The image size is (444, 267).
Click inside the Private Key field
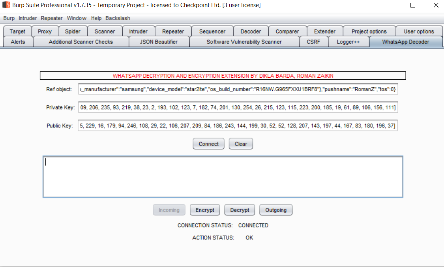238,108
